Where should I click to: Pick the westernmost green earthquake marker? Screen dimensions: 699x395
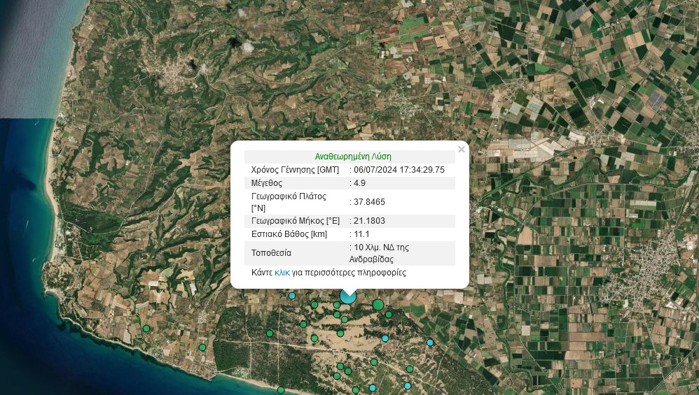coord(146,329)
